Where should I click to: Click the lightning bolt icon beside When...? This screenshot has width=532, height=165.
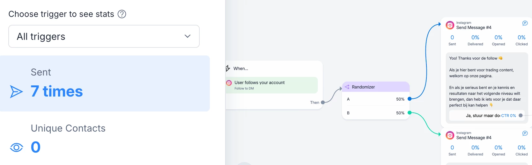228,68
